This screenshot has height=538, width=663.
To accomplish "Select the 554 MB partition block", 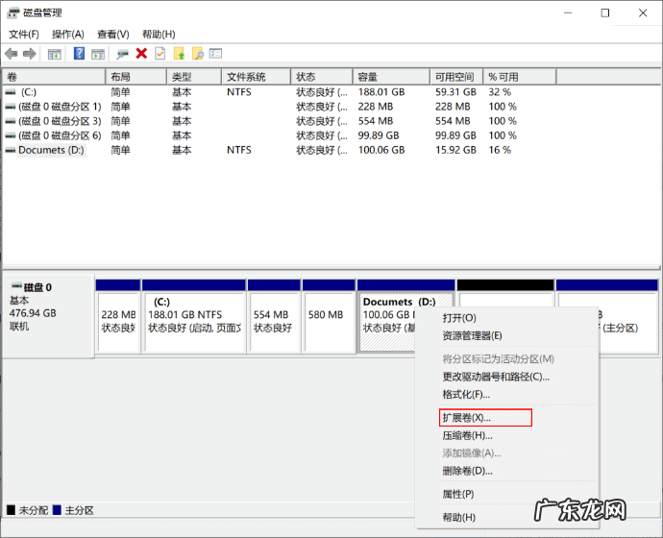I will tap(274, 316).
